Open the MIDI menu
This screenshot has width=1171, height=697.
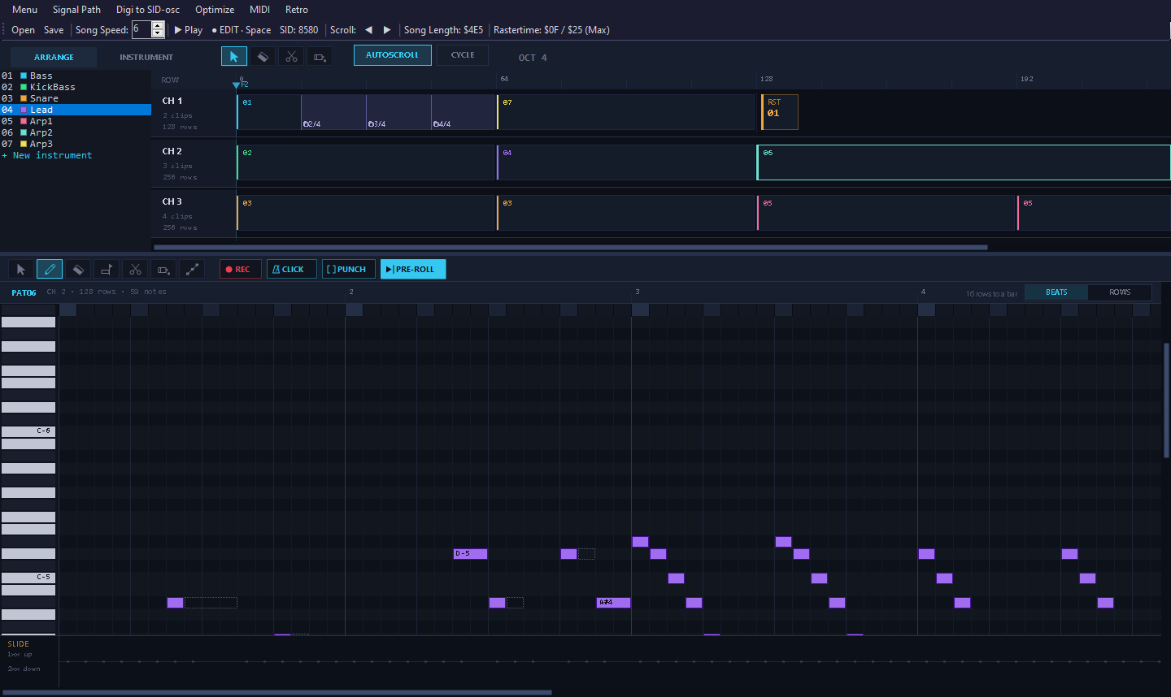259,10
